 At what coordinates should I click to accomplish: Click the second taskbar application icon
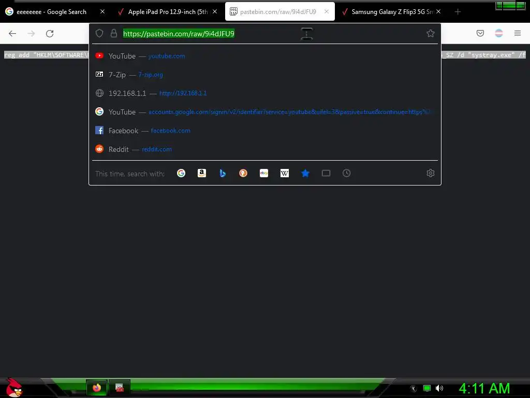(x=120, y=388)
